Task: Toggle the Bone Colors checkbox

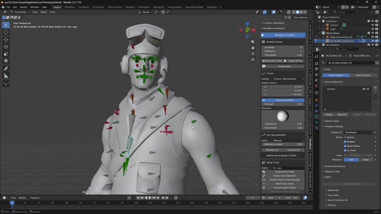Action: (x=345, y=146)
